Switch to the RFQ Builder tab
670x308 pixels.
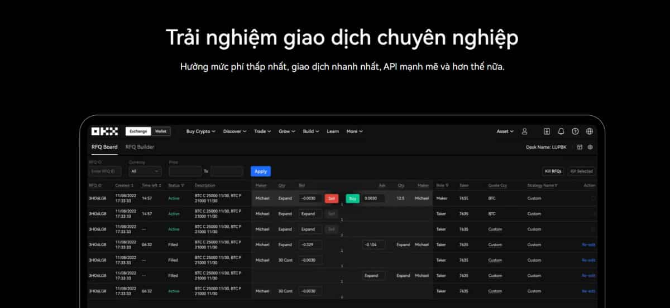click(140, 147)
